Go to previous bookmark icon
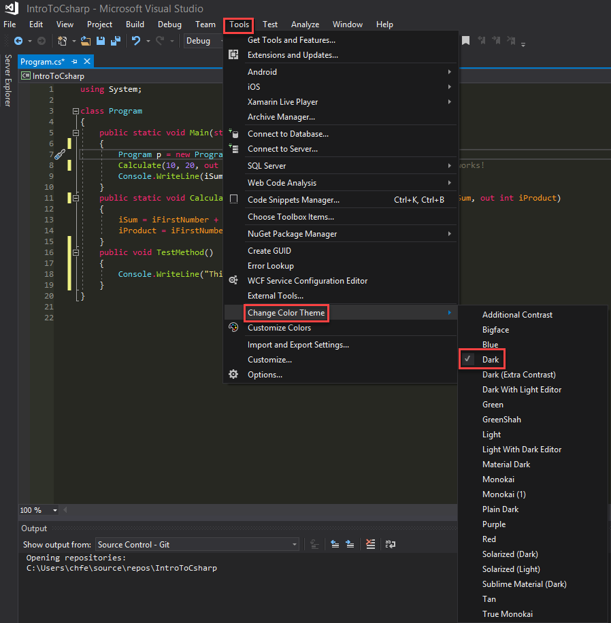This screenshot has height=623, width=611. tap(482, 41)
